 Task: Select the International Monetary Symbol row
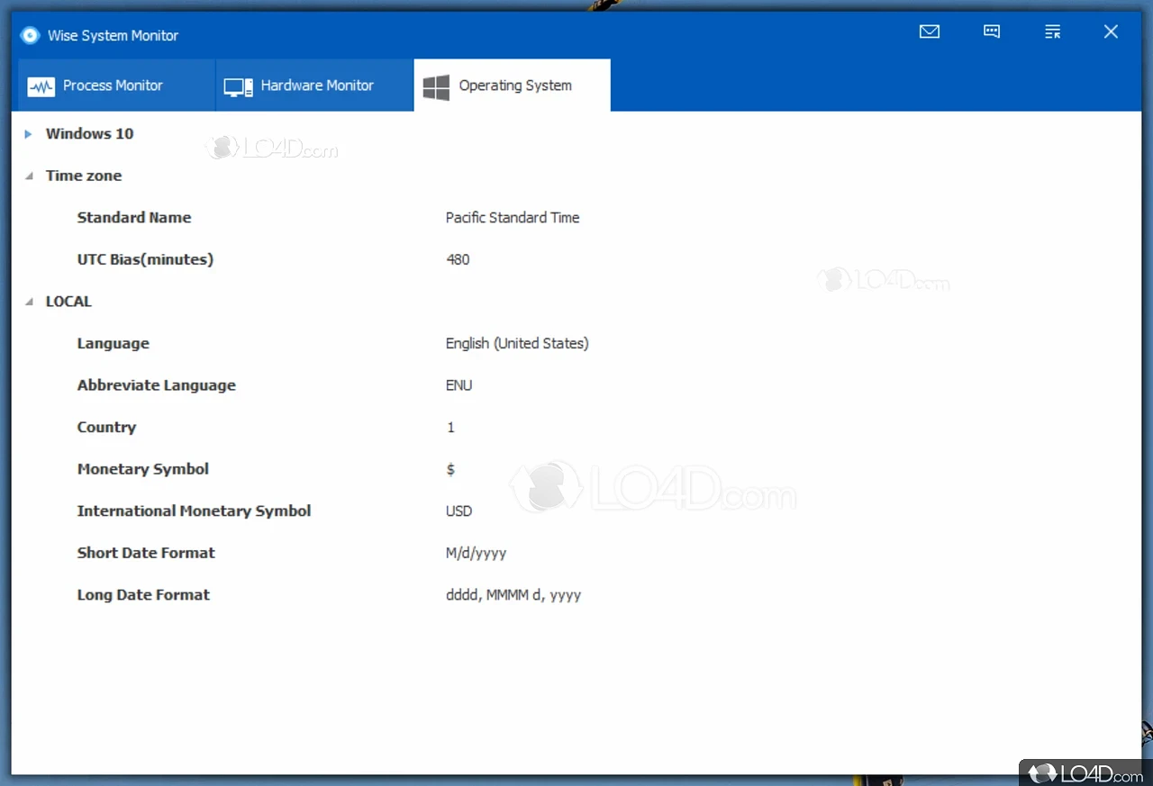coord(194,511)
